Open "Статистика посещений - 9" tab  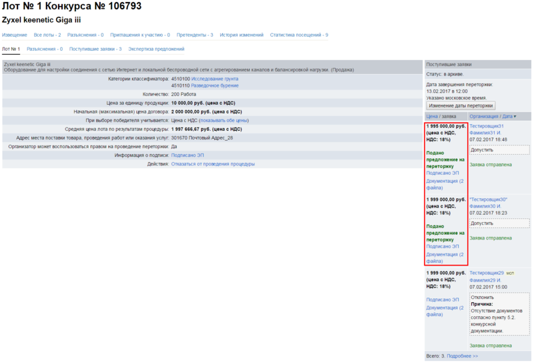[299, 35]
